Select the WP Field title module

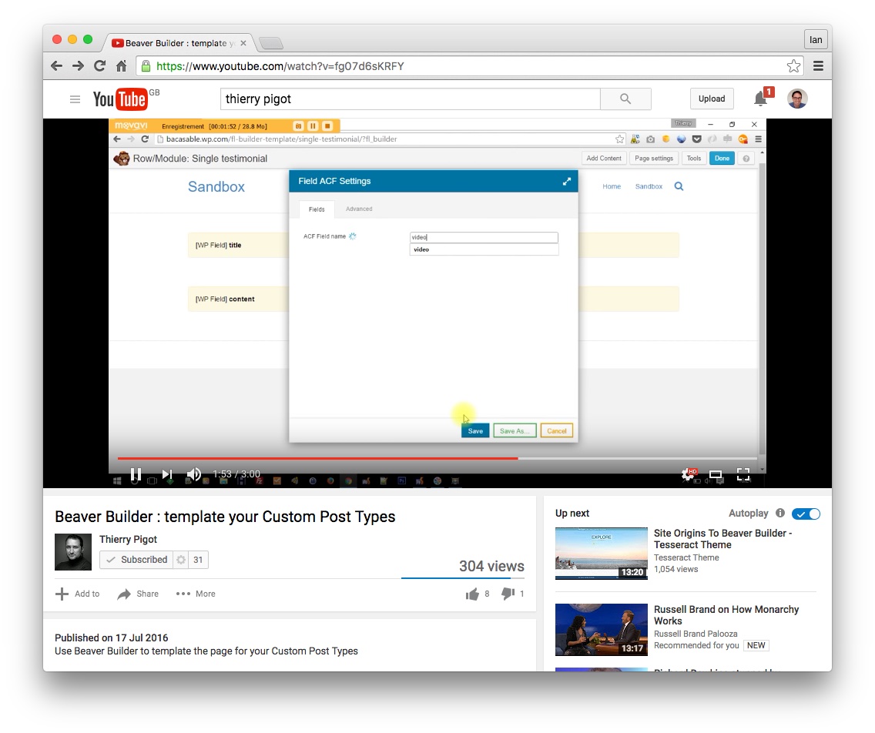(238, 245)
